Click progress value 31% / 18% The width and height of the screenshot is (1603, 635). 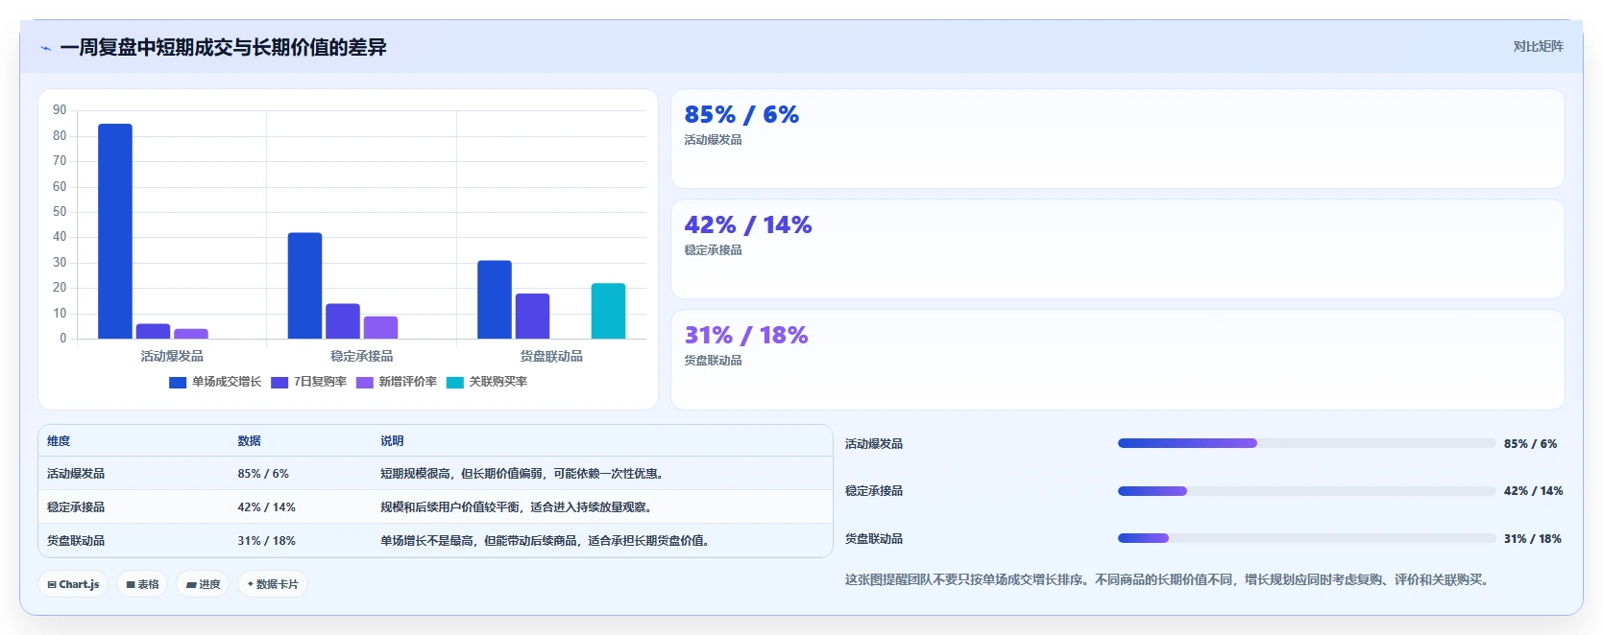click(1533, 539)
